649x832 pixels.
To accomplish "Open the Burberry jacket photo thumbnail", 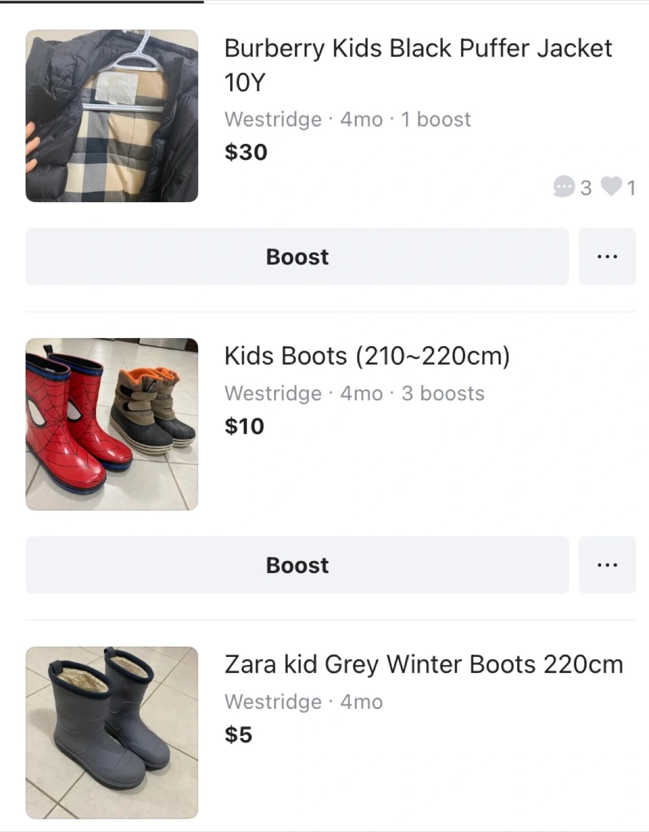I will click(112, 116).
